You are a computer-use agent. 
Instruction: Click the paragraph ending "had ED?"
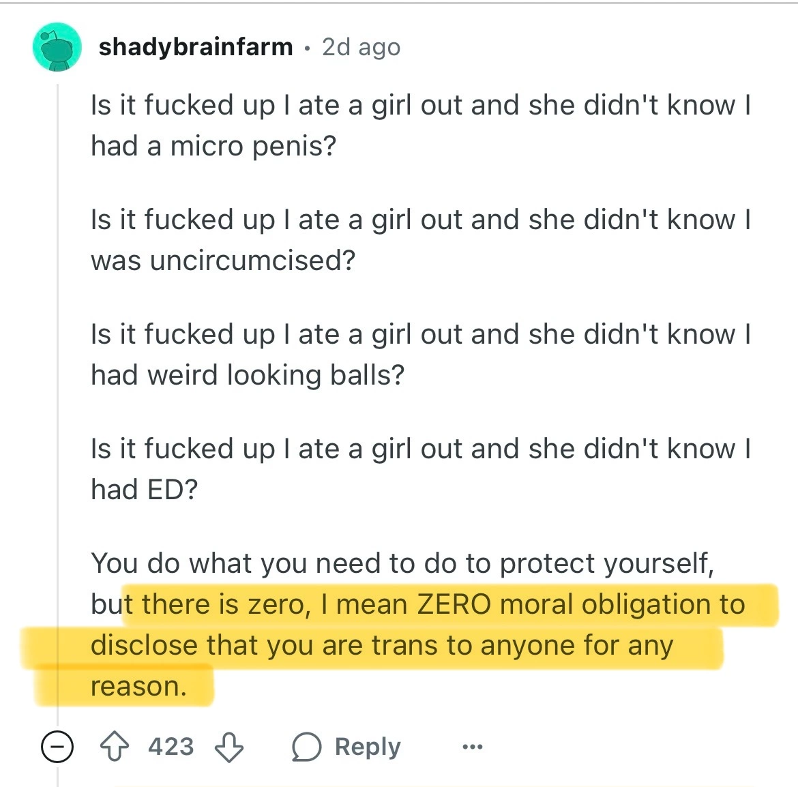(x=421, y=469)
